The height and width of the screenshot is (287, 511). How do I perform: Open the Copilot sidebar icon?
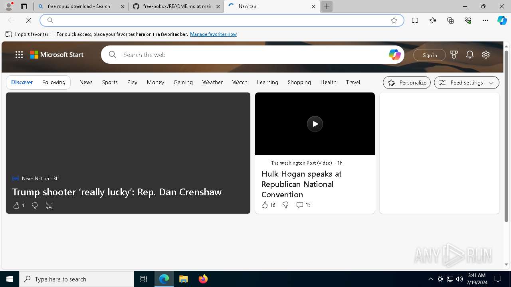pos(502,20)
